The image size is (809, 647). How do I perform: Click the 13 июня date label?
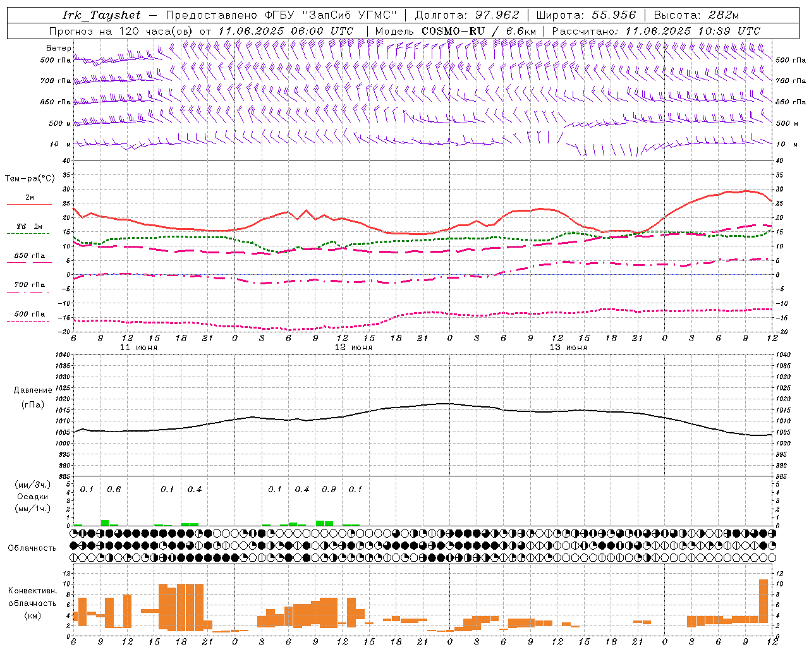click(568, 348)
